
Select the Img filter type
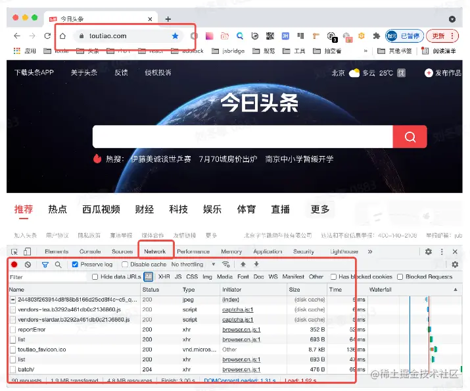[207, 276]
